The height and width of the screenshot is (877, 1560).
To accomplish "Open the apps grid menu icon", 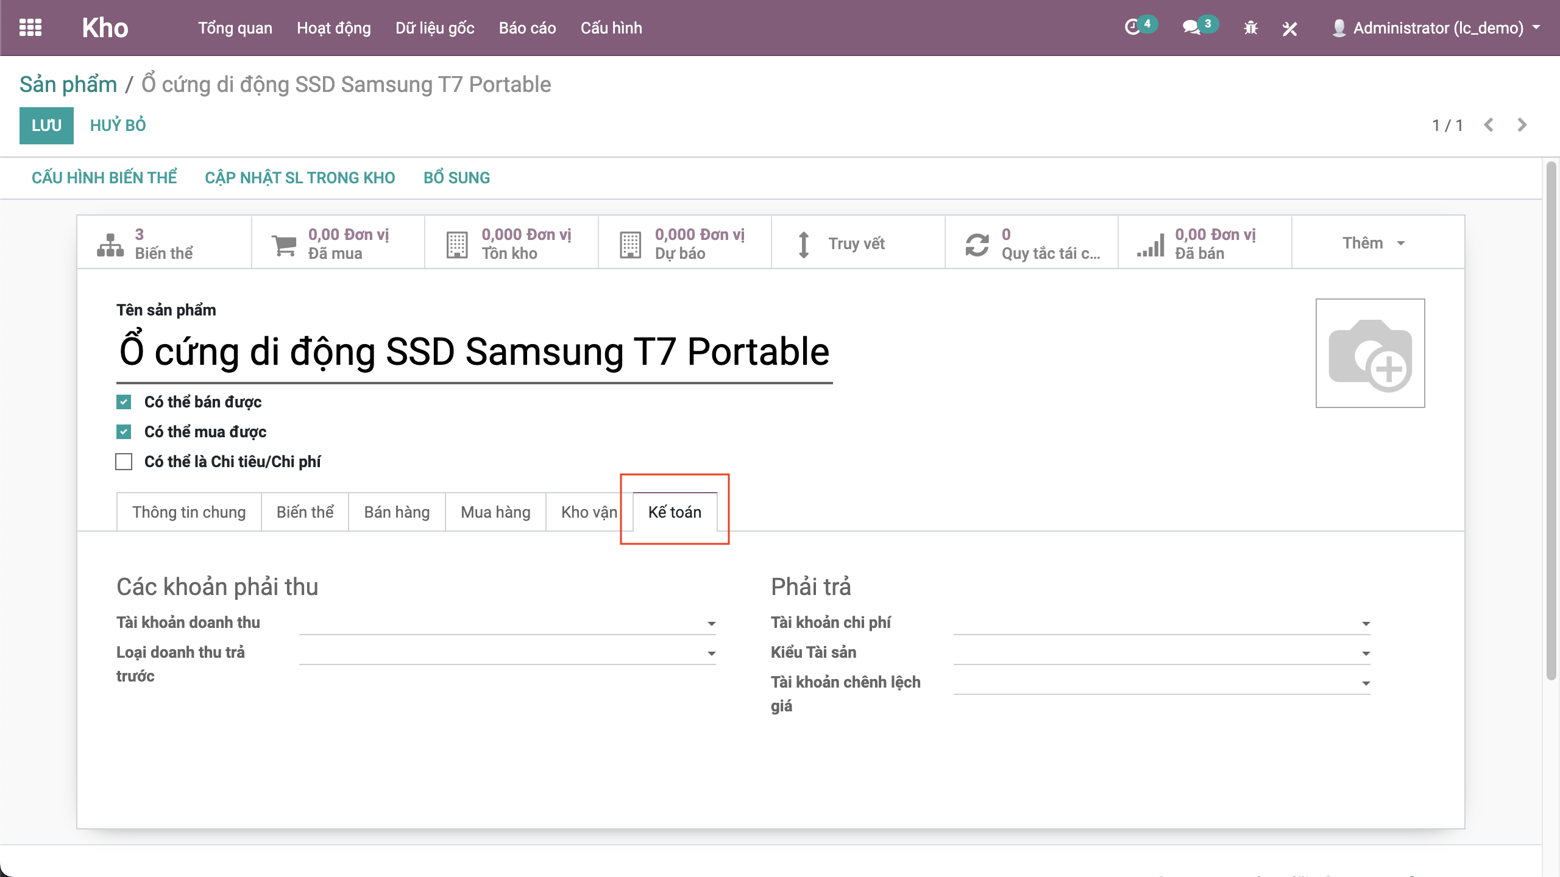I will (30, 28).
